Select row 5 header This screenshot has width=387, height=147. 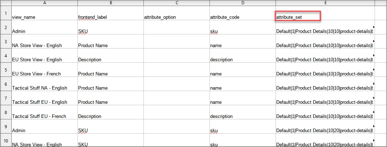tap(6, 70)
